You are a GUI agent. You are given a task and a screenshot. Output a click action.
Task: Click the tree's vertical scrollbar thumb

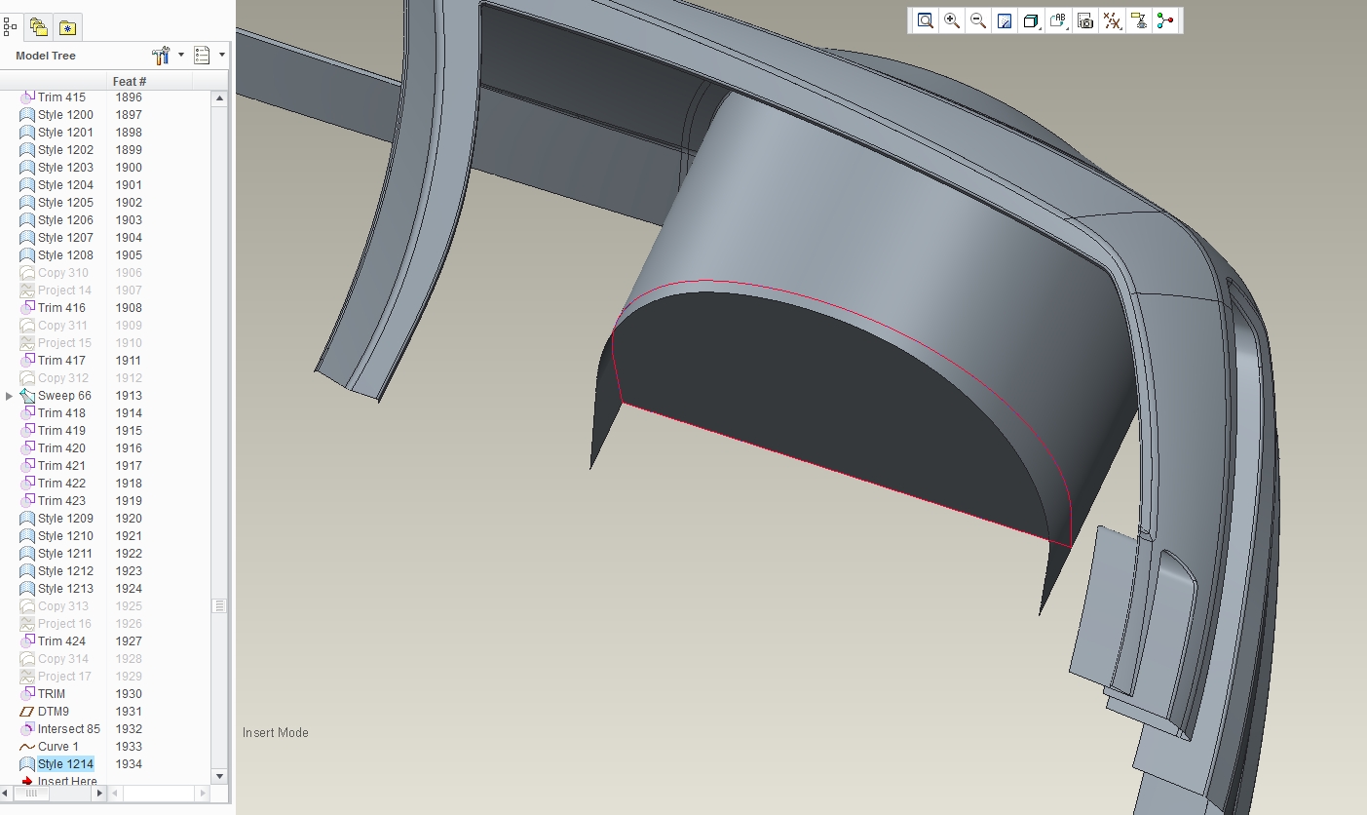pos(220,606)
